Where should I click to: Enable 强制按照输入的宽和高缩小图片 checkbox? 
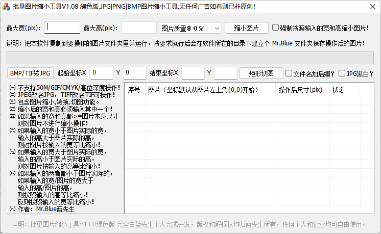click(276, 28)
